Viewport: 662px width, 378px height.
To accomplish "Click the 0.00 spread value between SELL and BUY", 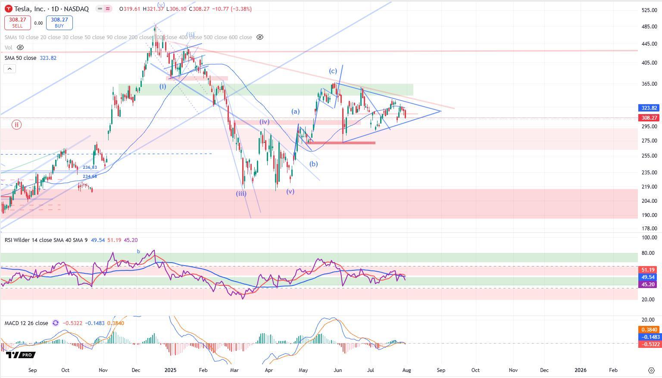I will click(x=38, y=23).
